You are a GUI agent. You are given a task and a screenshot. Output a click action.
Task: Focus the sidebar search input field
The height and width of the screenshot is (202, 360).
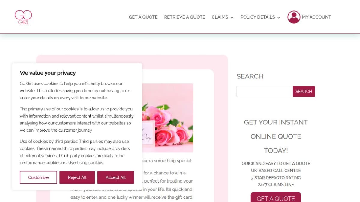pos(265,92)
